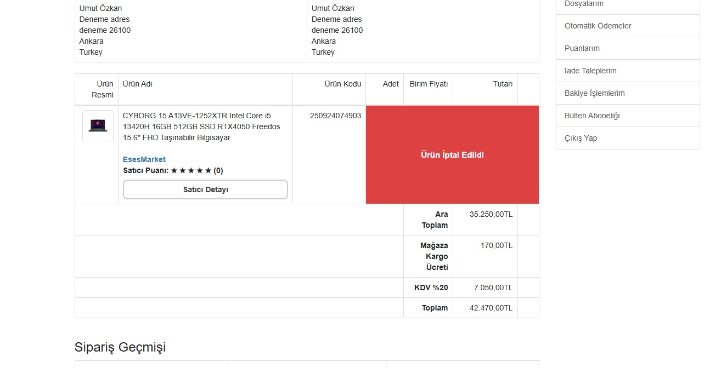The width and height of the screenshot is (721, 368).
Task: Click the red Ürün İptal Edildi banner
Action: pyautogui.click(x=452, y=155)
